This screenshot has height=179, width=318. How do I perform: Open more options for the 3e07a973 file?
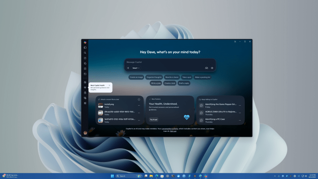coord(139,120)
